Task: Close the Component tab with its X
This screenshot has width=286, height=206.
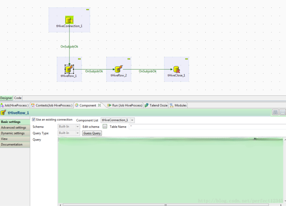Action: [x=99, y=105]
